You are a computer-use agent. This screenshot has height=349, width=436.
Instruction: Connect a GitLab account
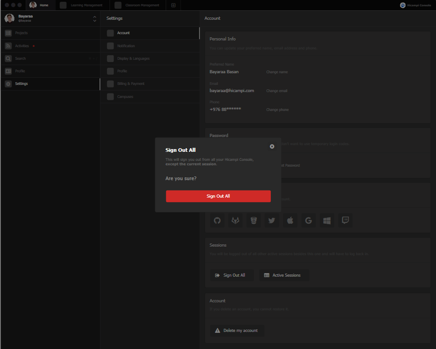pos(235,220)
